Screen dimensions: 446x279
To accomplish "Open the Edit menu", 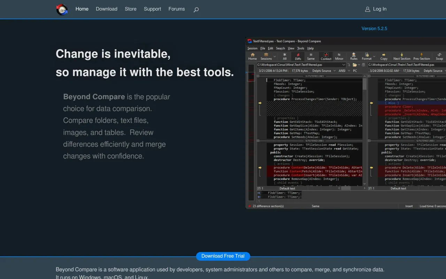I will click(x=270, y=48).
